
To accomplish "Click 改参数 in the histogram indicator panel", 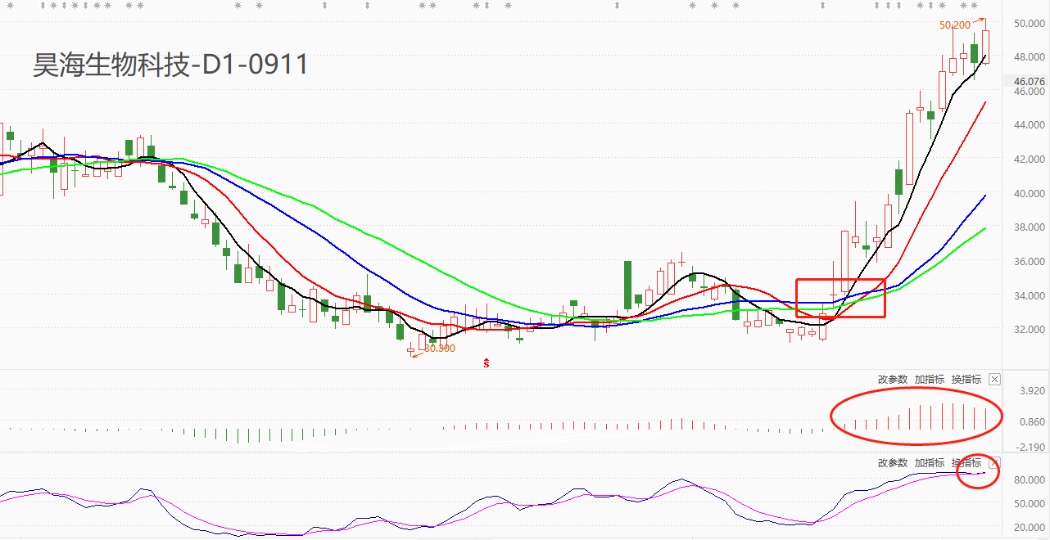I will [x=893, y=380].
